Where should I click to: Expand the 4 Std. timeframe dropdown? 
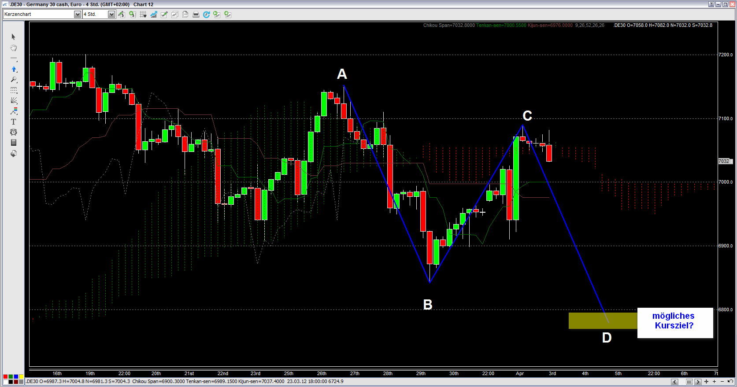[111, 15]
